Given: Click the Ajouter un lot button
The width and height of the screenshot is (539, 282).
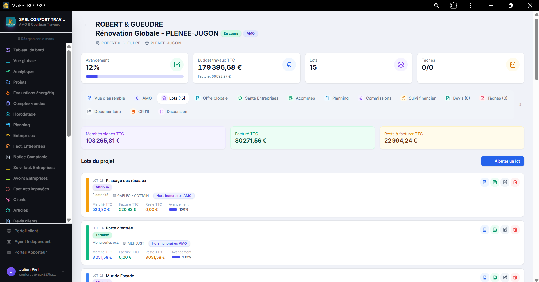Looking at the screenshot, I should (x=502, y=161).
